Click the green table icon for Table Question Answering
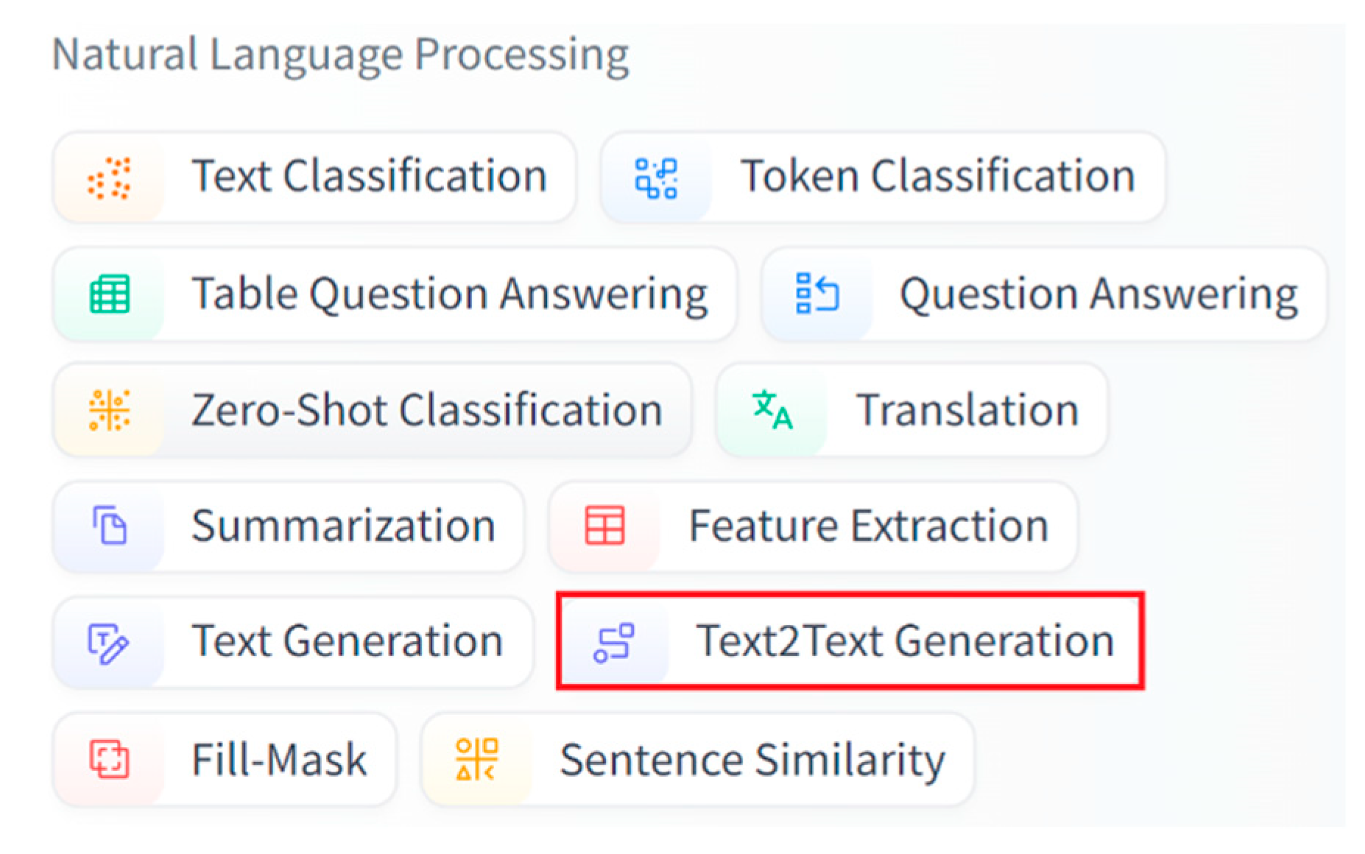 (x=109, y=294)
